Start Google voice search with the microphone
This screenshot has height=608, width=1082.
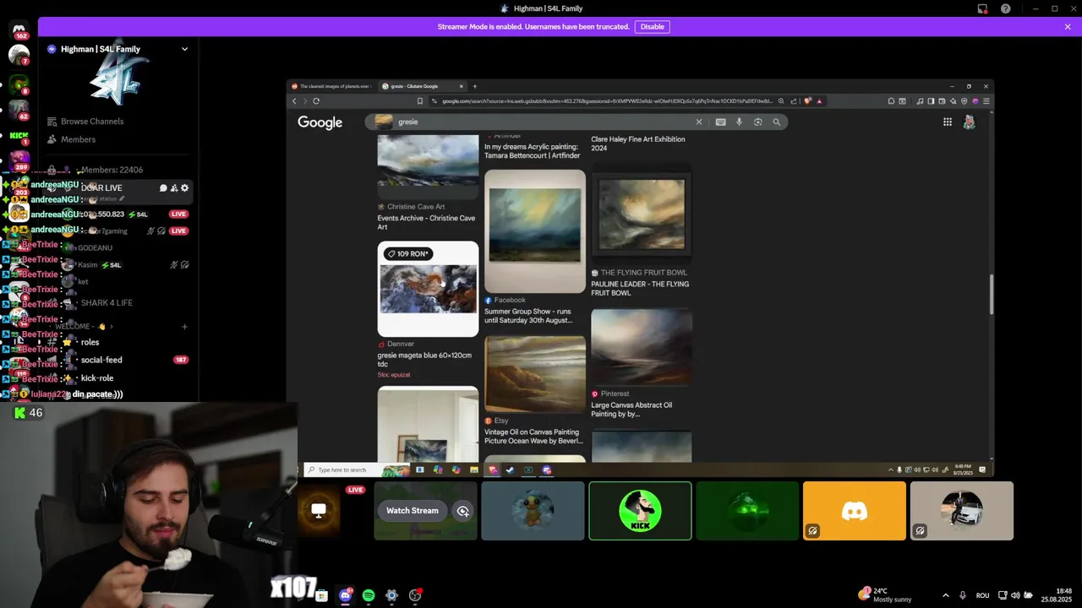739,122
